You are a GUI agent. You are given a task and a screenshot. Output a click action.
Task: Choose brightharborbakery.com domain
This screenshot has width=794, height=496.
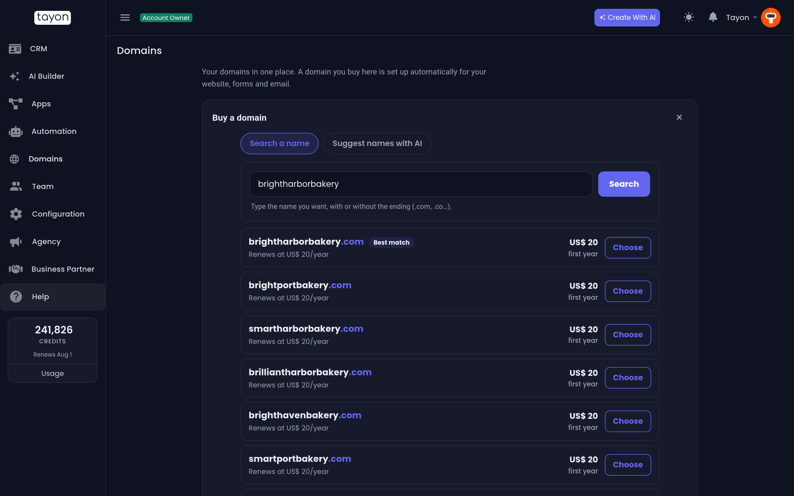[x=628, y=248]
